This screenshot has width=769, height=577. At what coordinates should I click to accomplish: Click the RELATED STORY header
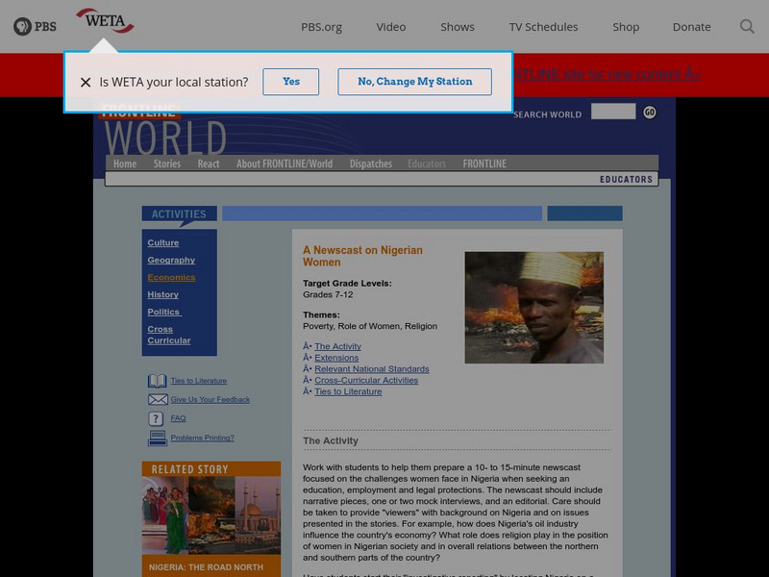pos(189,469)
